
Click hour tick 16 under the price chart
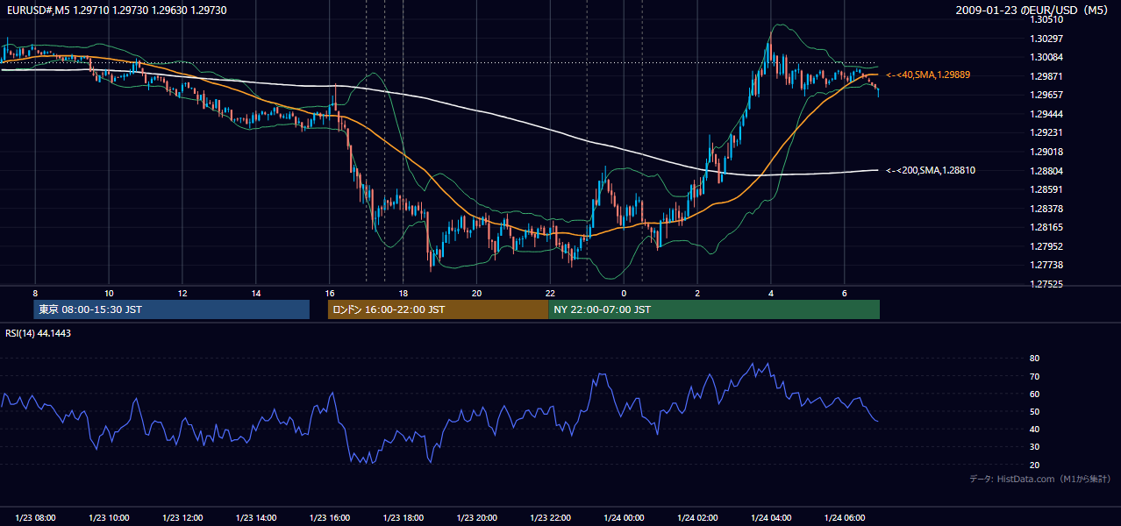click(x=330, y=293)
